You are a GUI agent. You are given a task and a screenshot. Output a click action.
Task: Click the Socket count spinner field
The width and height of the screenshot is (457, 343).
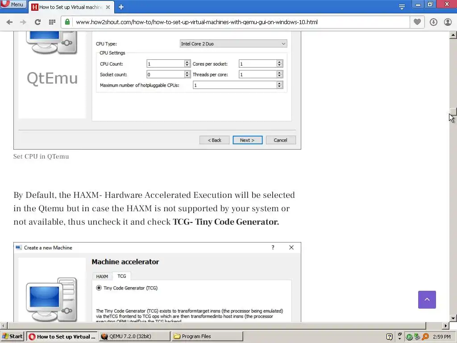168,75
